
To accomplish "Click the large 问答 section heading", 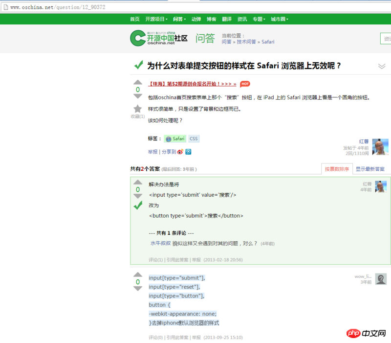I will pyautogui.click(x=205, y=38).
